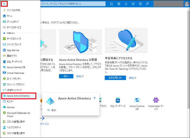This screenshot has width=190, height=138.
Task: Click 学生特典にアクセスする heading
Action: [118, 58]
